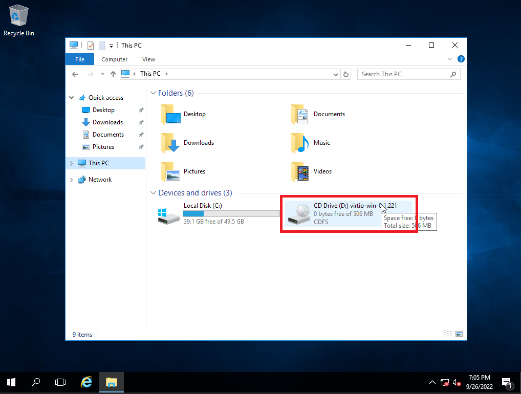Open the muted volume tray icon
521x394 pixels.
[x=457, y=383]
